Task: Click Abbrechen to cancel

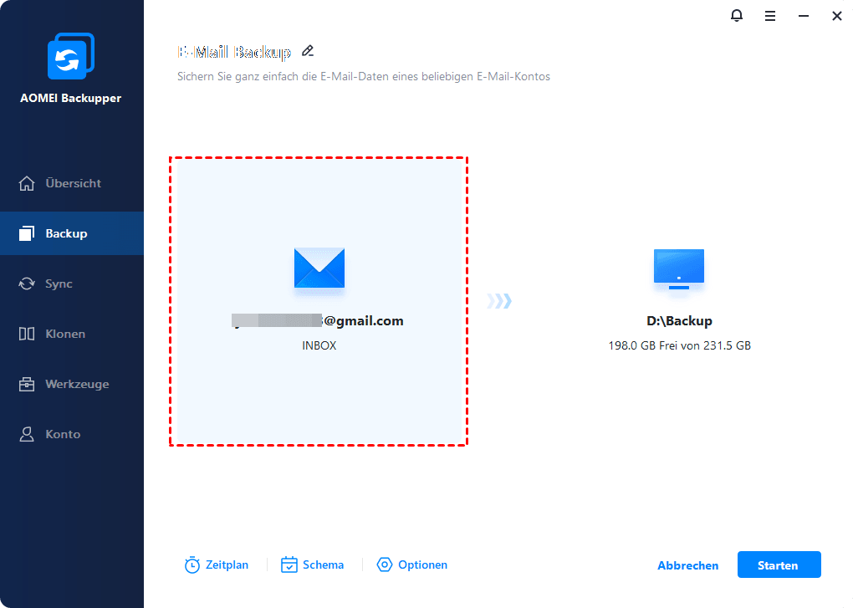Action: (x=687, y=565)
